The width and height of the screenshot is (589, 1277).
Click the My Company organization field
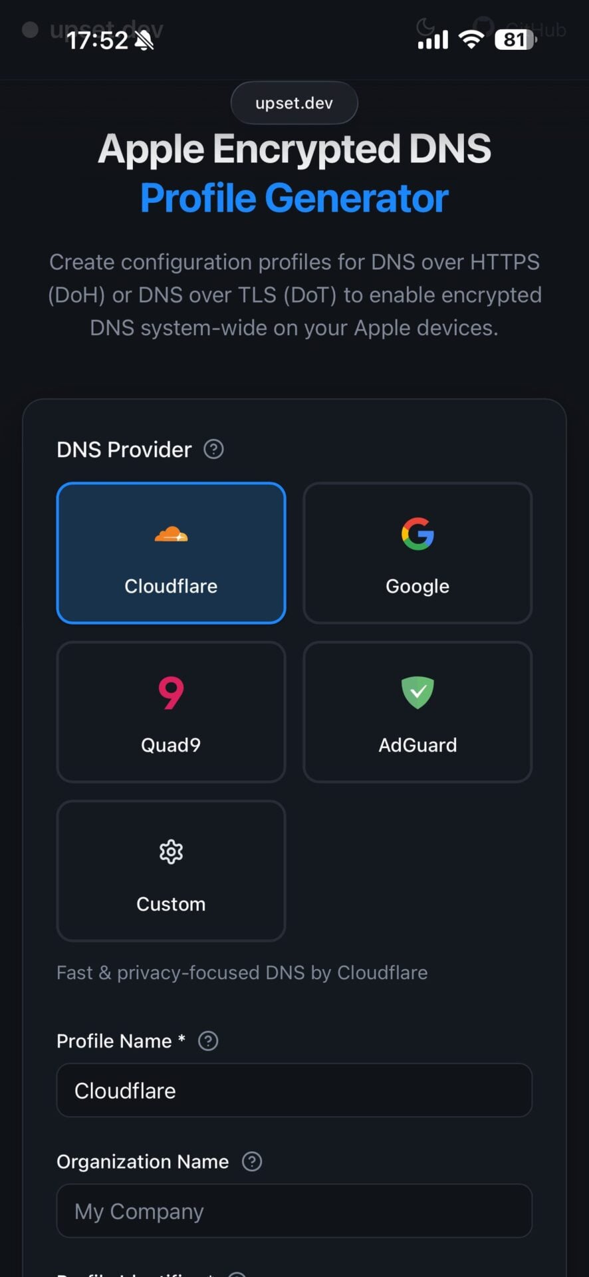tap(294, 1211)
